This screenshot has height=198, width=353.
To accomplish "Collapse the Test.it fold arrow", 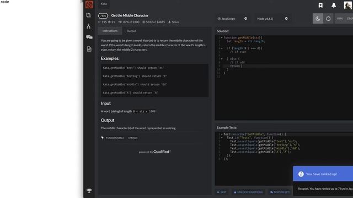I will click(x=222, y=138).
